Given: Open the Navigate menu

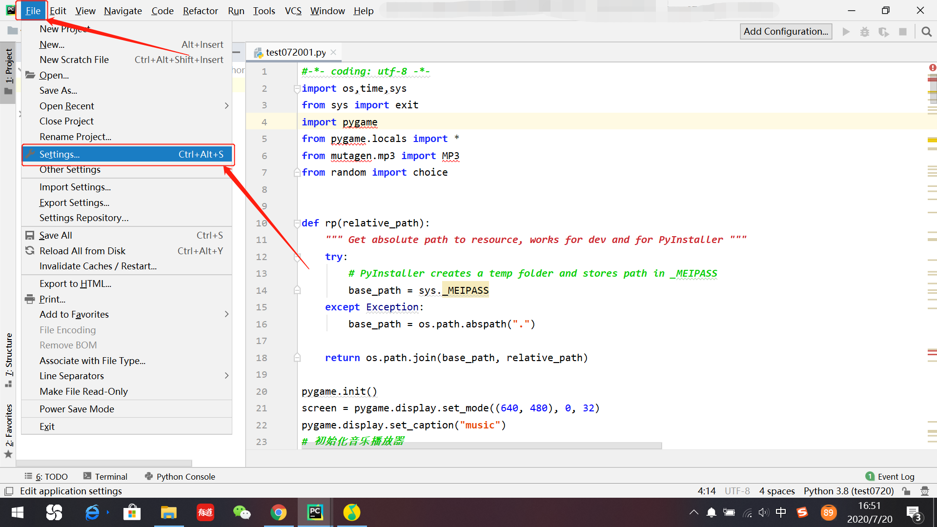Looking at the screenshot, I should tap(123, 11).
